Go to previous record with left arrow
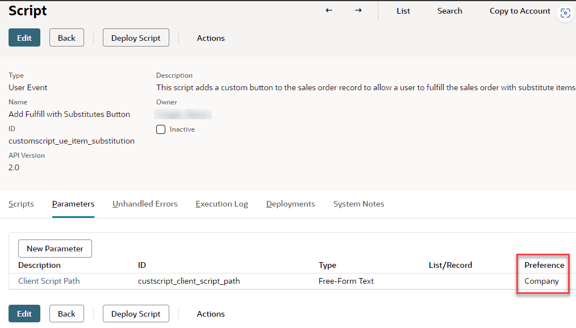This screenshot has height=328, width=576. (329, 11)
